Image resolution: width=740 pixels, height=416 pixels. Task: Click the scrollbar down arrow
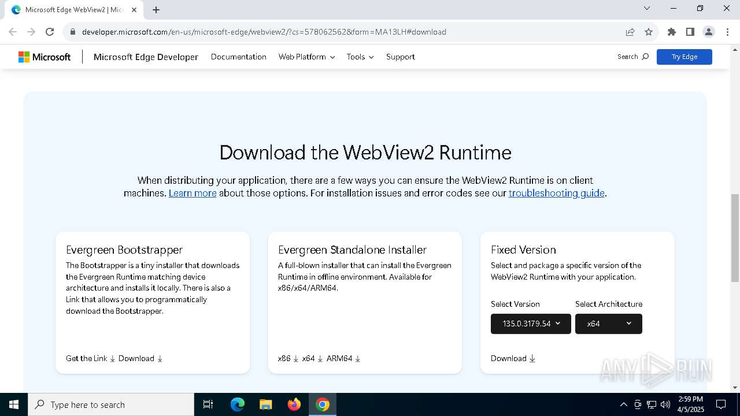pyautogui.click(x=735, y=387)
